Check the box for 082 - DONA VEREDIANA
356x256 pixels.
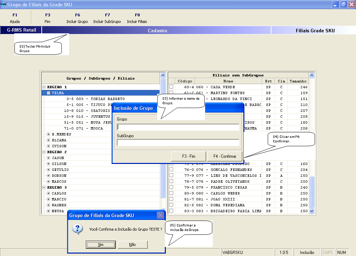(x=171, y=205)
